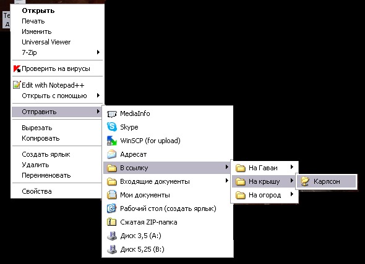Expand the Входящие документы submenu arrow

click(226, 180)
